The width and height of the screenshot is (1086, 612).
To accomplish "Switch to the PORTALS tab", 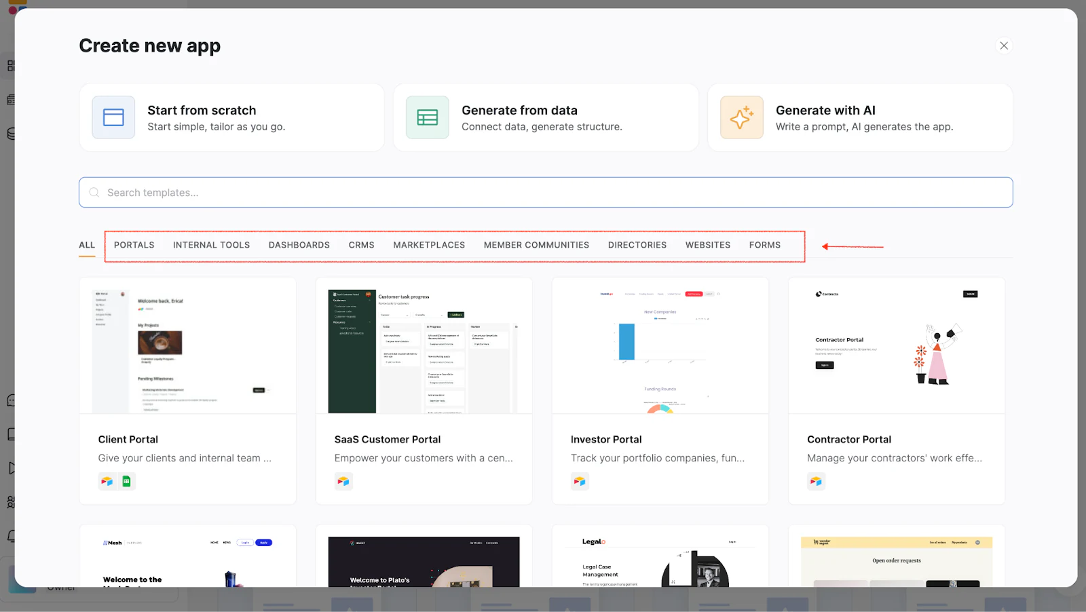I will tap(134, 245).
